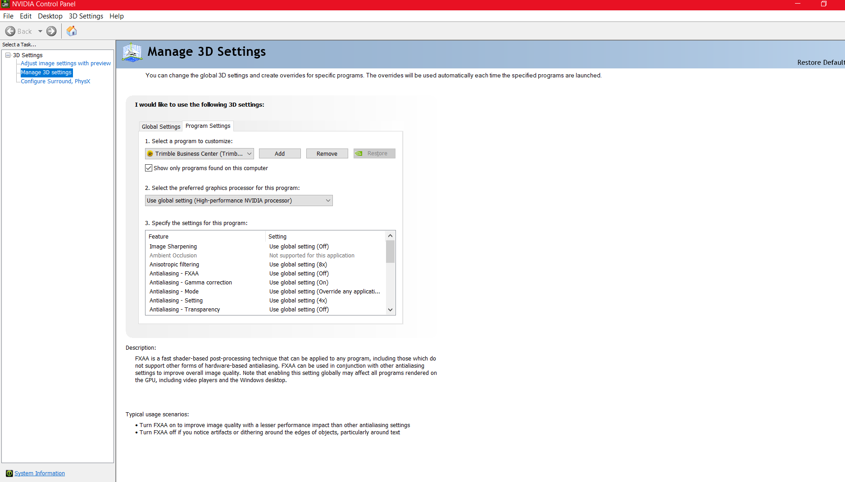Open the Home icon in toolbar
Screen dimensions: 845x482
[x=72, y=31]
